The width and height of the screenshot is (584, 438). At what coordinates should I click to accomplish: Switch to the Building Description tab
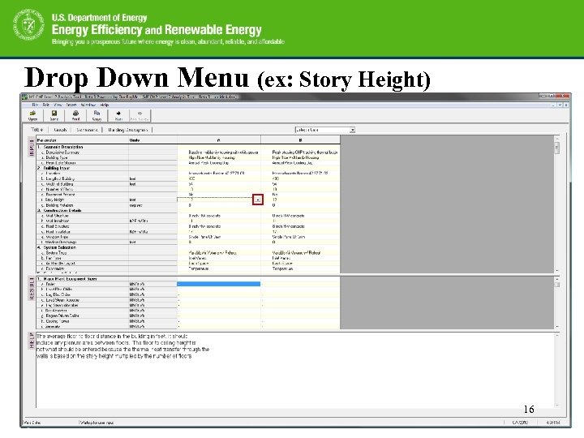click(128, 130)
